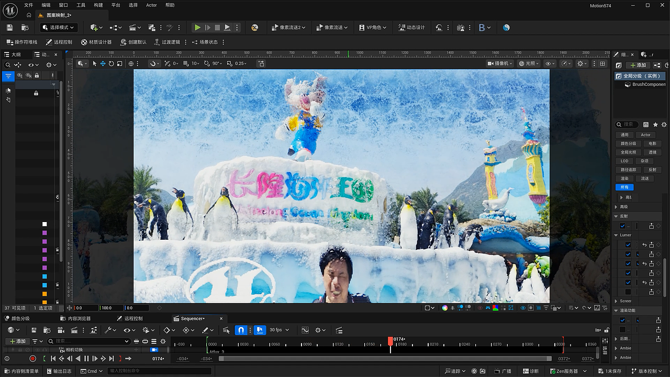Viewport: 670px width, 377px height.
Task: Click the Stop square button in main toolbar
Action: [x=217, y=27]
